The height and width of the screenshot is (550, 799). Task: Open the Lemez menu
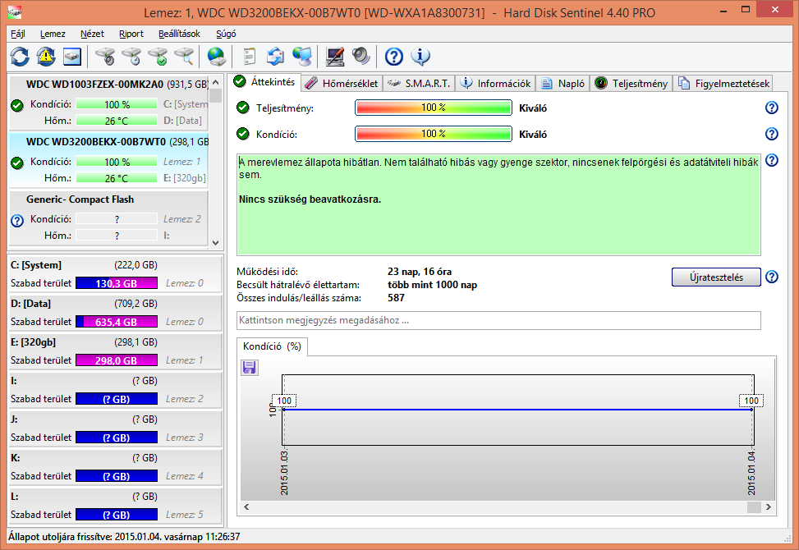(53, 34)
